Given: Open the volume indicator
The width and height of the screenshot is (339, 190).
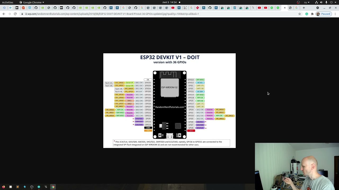Looking at the screenshot, I should coord(322,2).
